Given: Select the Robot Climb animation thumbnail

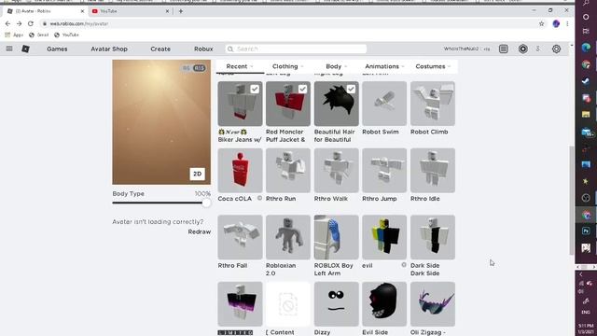Looking at the screenshot, I should point(433,104).
